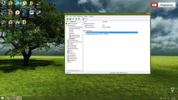Click the Температуры group header
Image resolution: width=178 pixels, height=100 pixels.
pos(88,31)
